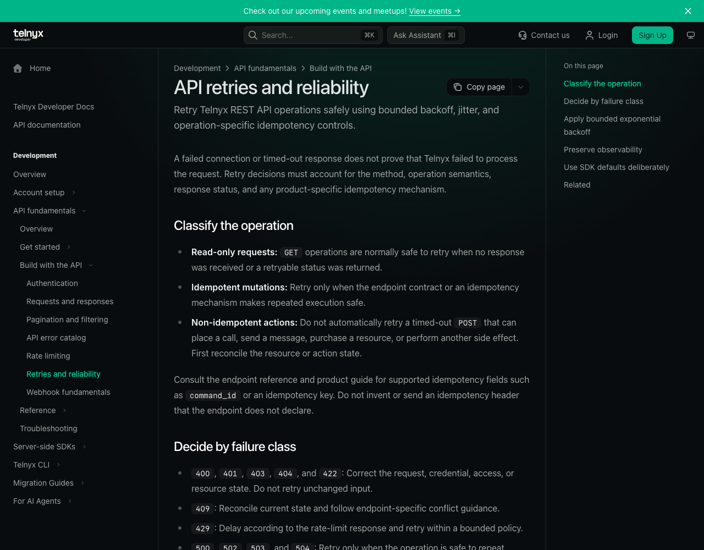Open API documentation sidebar link
Screen dimensions: 704x550
pyautogui.click(x=47, y=125)
